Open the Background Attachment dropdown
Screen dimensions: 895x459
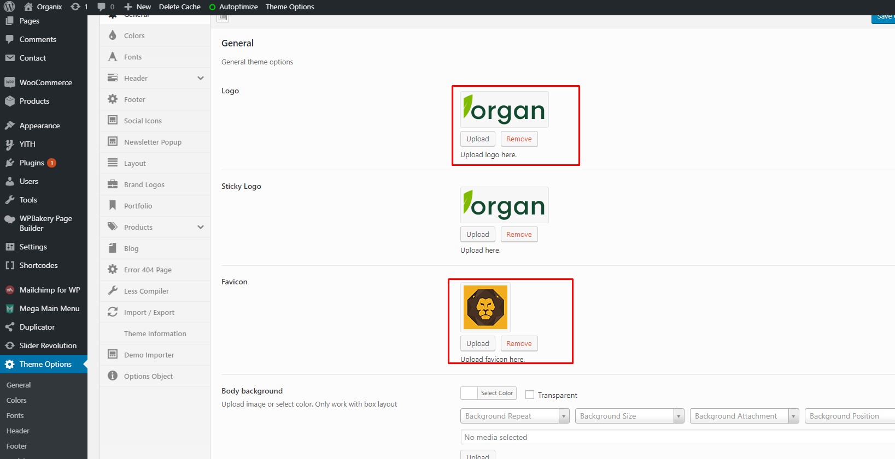click(x=745, y=416)
